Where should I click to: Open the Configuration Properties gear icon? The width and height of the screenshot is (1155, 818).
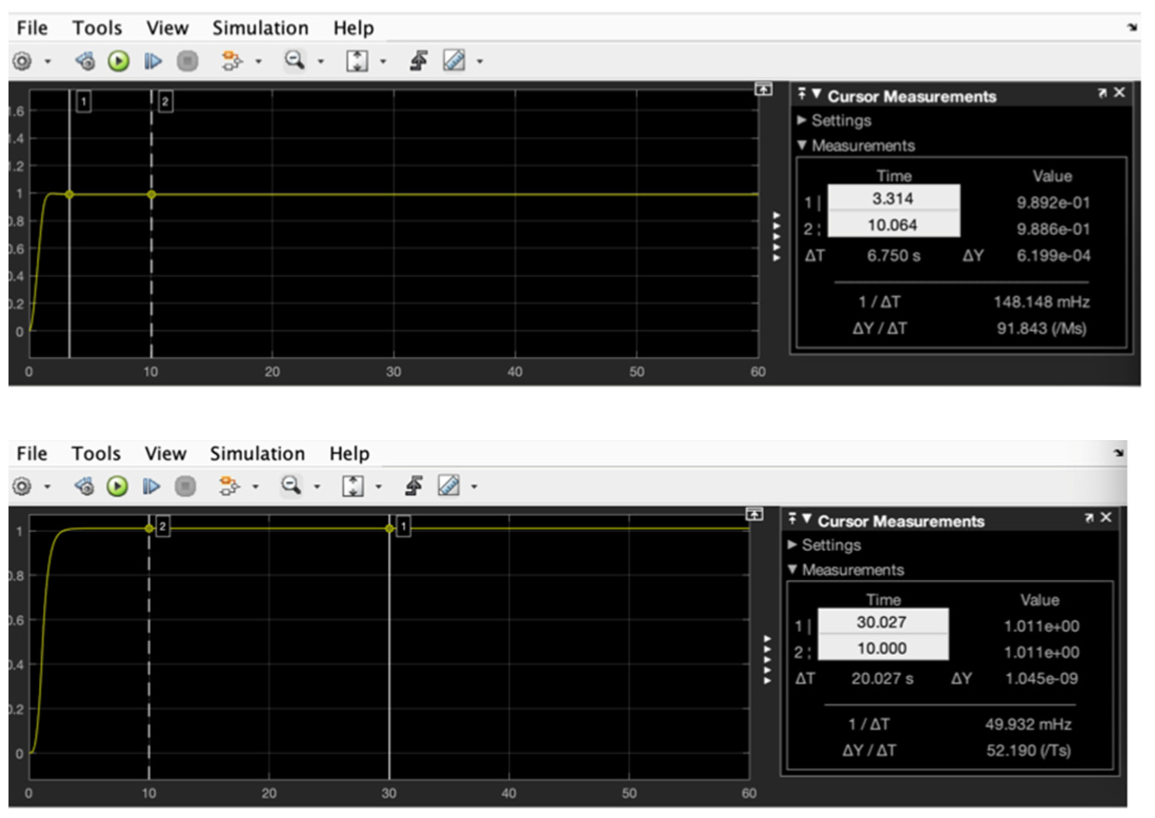coord(21,61)
